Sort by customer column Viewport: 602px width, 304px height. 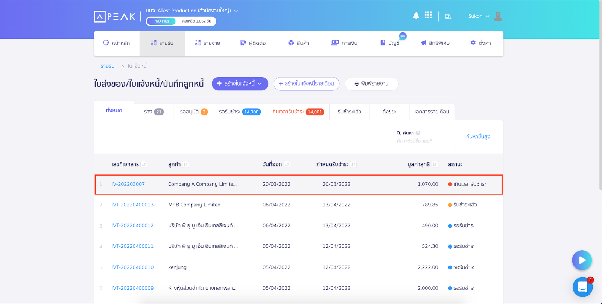coord(186,164)
